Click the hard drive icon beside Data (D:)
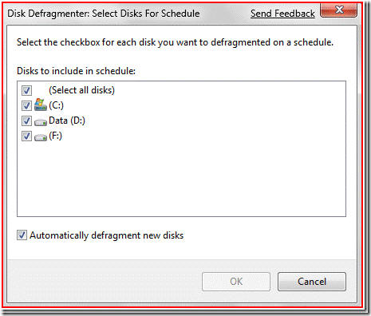Screen dimensions: 371x316 click(41, 122)
